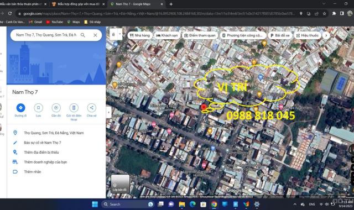This screenshot has height=210, width=354.
Task: Open Chrome extensions puzzle icon
Action: coord(334,13)
